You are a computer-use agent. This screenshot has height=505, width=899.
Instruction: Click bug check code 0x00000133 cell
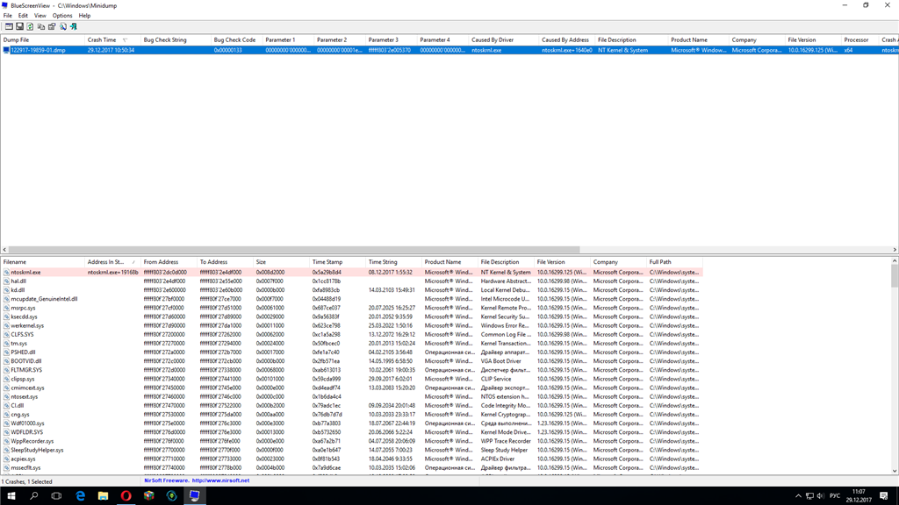236,50
